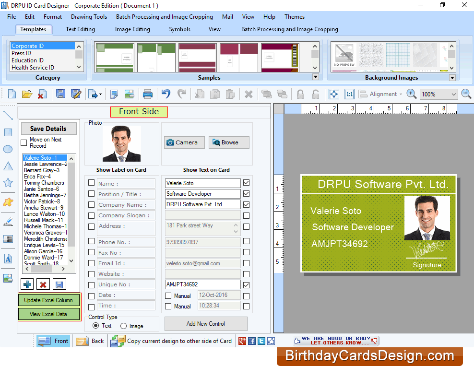
Task: Click the Save Details button
Action: [48, 129]
